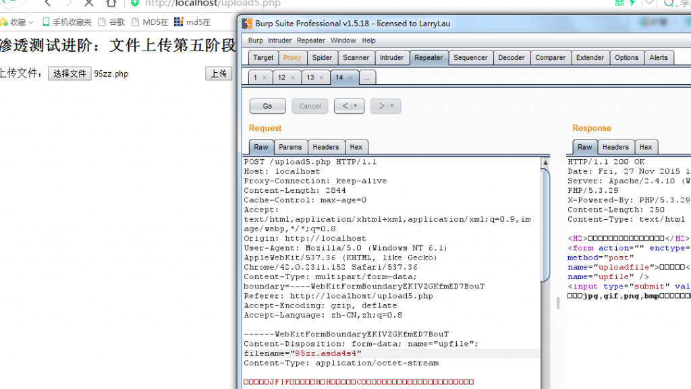Open the next history dropdown arrow
Viewport: 691px width, 389px height.
(392, 106)
